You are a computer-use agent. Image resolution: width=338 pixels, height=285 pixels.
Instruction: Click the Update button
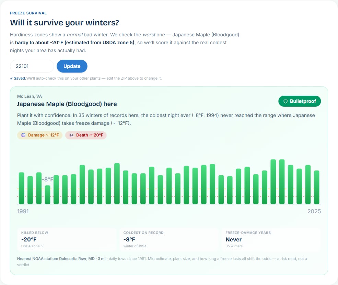[x=72, y=66]
